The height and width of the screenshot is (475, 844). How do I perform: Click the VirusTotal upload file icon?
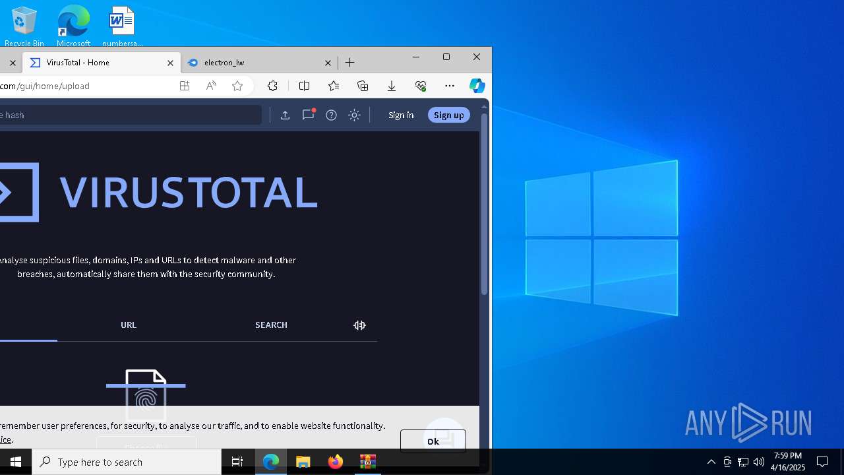(285, 115)
